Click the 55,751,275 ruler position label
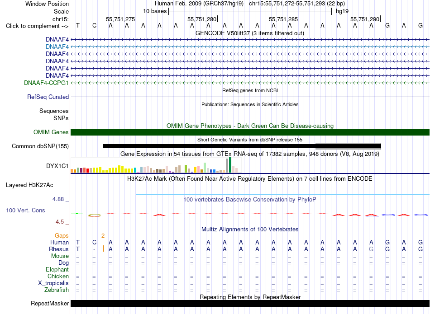 tap(120, 19)
